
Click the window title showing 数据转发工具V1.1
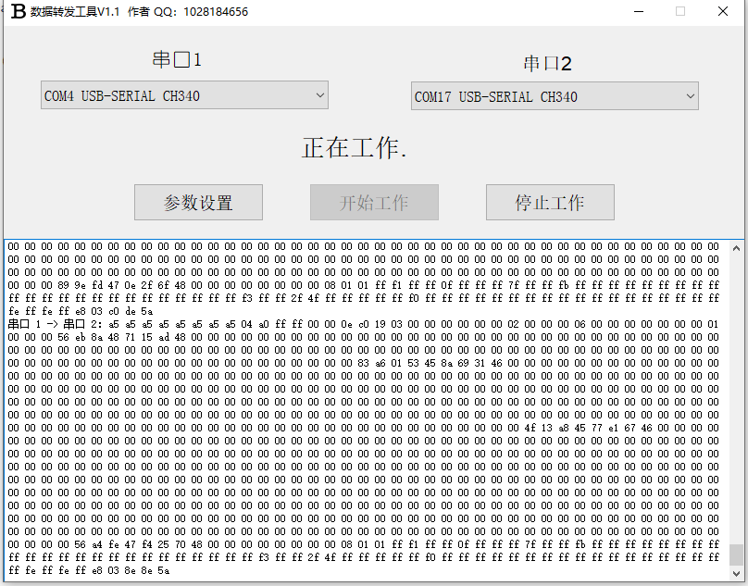74,11
